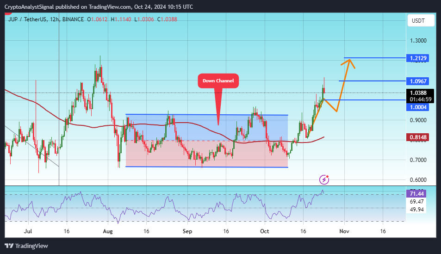Click the RSI 49.94 level label
This screenshot has width=441, height=254.
tap(417, 209)
